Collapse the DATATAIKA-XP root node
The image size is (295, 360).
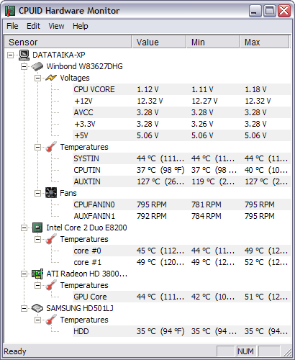tap(10, 55)
